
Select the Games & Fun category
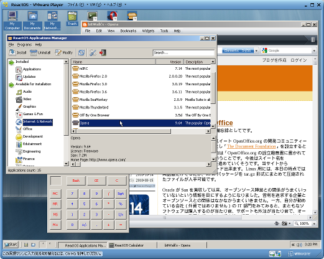click(33, 114)
